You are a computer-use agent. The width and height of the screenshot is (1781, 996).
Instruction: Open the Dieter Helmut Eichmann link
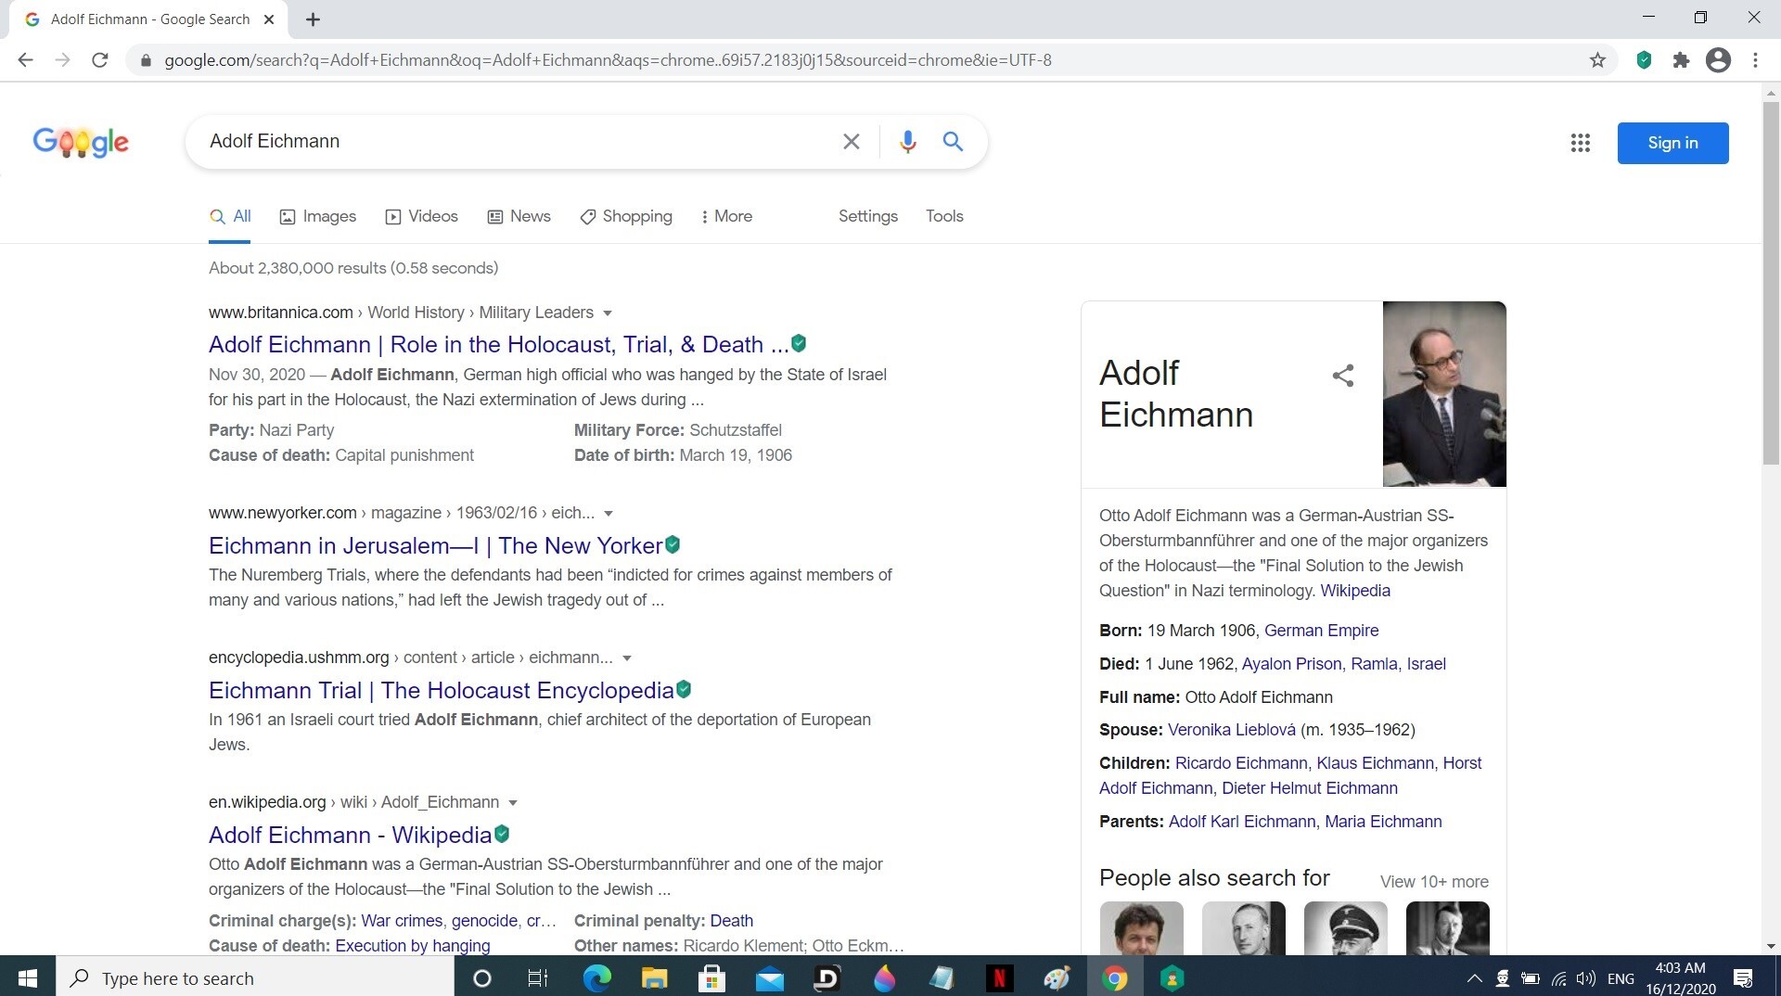[1309, 788]
